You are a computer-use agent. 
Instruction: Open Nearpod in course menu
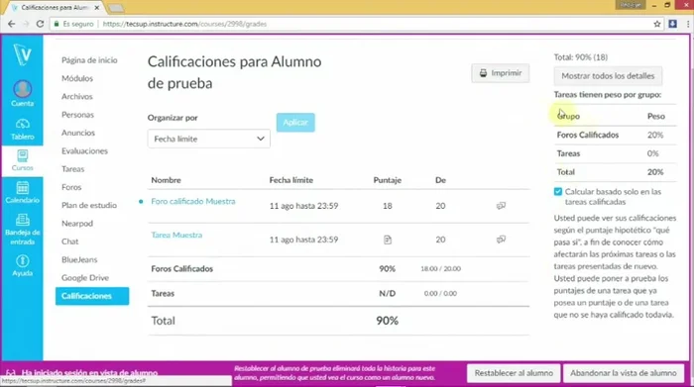pos(77,223)
